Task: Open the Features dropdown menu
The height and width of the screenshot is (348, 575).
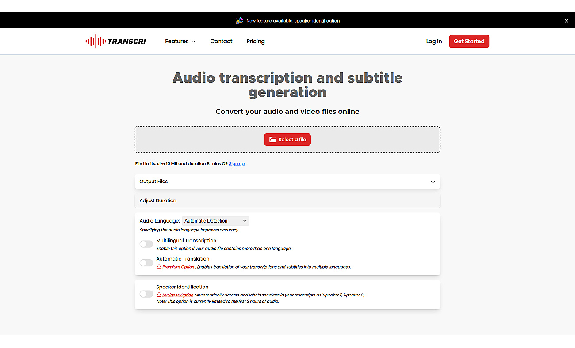Action: 180,42
